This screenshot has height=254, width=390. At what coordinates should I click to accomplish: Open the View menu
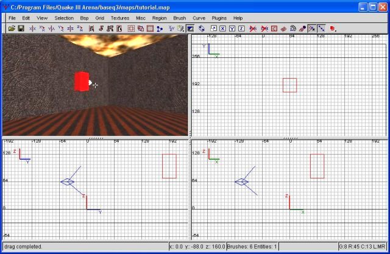tap(42, 18)
